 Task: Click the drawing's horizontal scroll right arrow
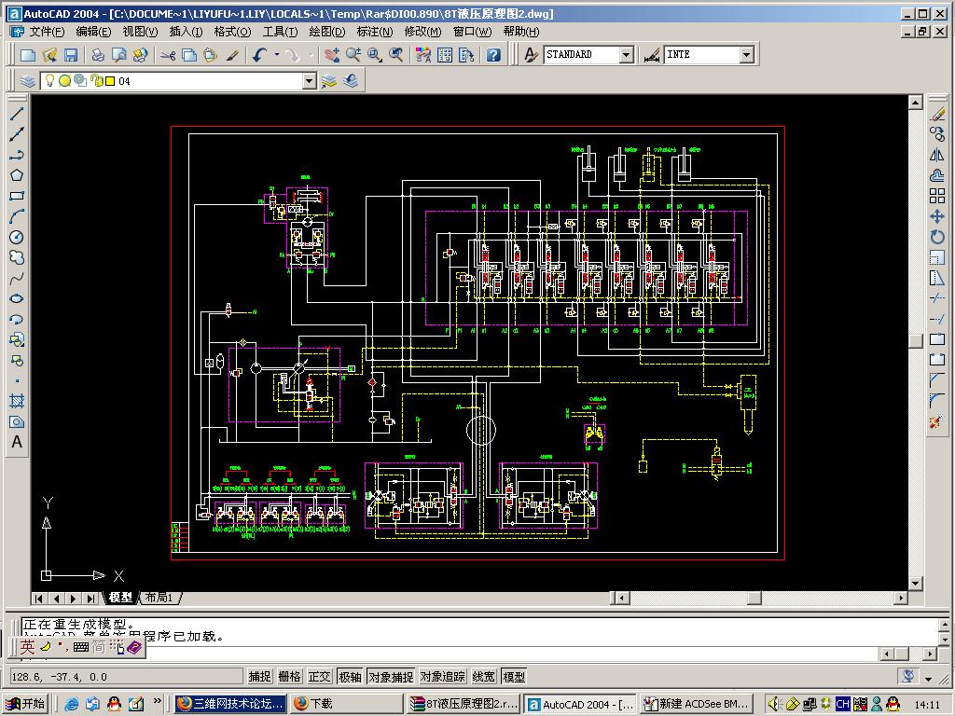(901, 599)
